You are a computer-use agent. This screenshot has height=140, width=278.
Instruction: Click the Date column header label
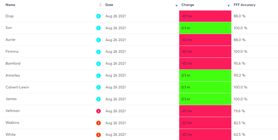109,5
